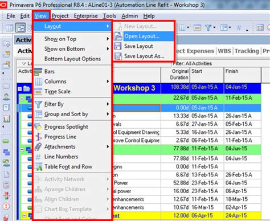
Task: Click the Columns toolbar icon
Action: pos(182,28)
